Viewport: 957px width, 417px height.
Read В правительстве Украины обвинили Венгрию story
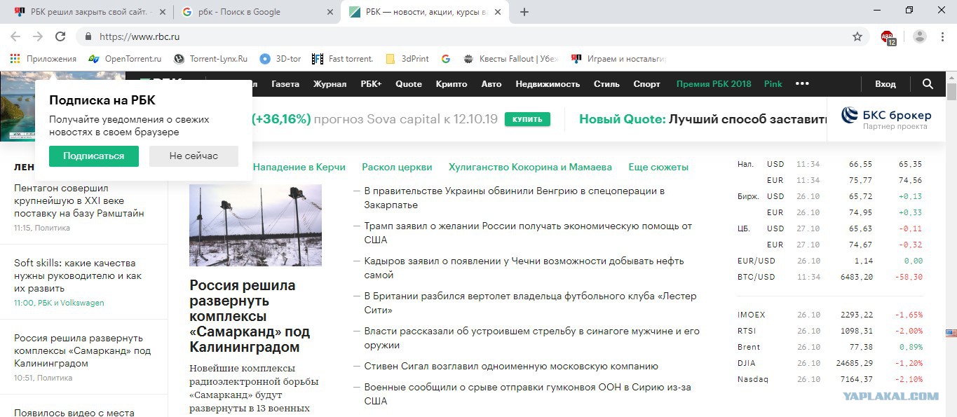point(515,198)
